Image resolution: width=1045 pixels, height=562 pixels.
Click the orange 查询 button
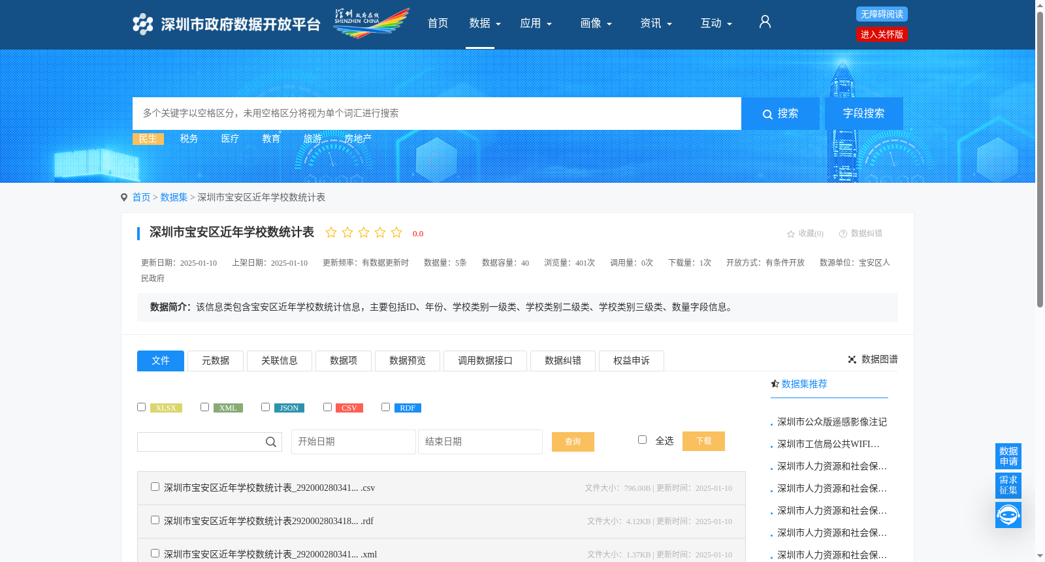coord(573,442)
